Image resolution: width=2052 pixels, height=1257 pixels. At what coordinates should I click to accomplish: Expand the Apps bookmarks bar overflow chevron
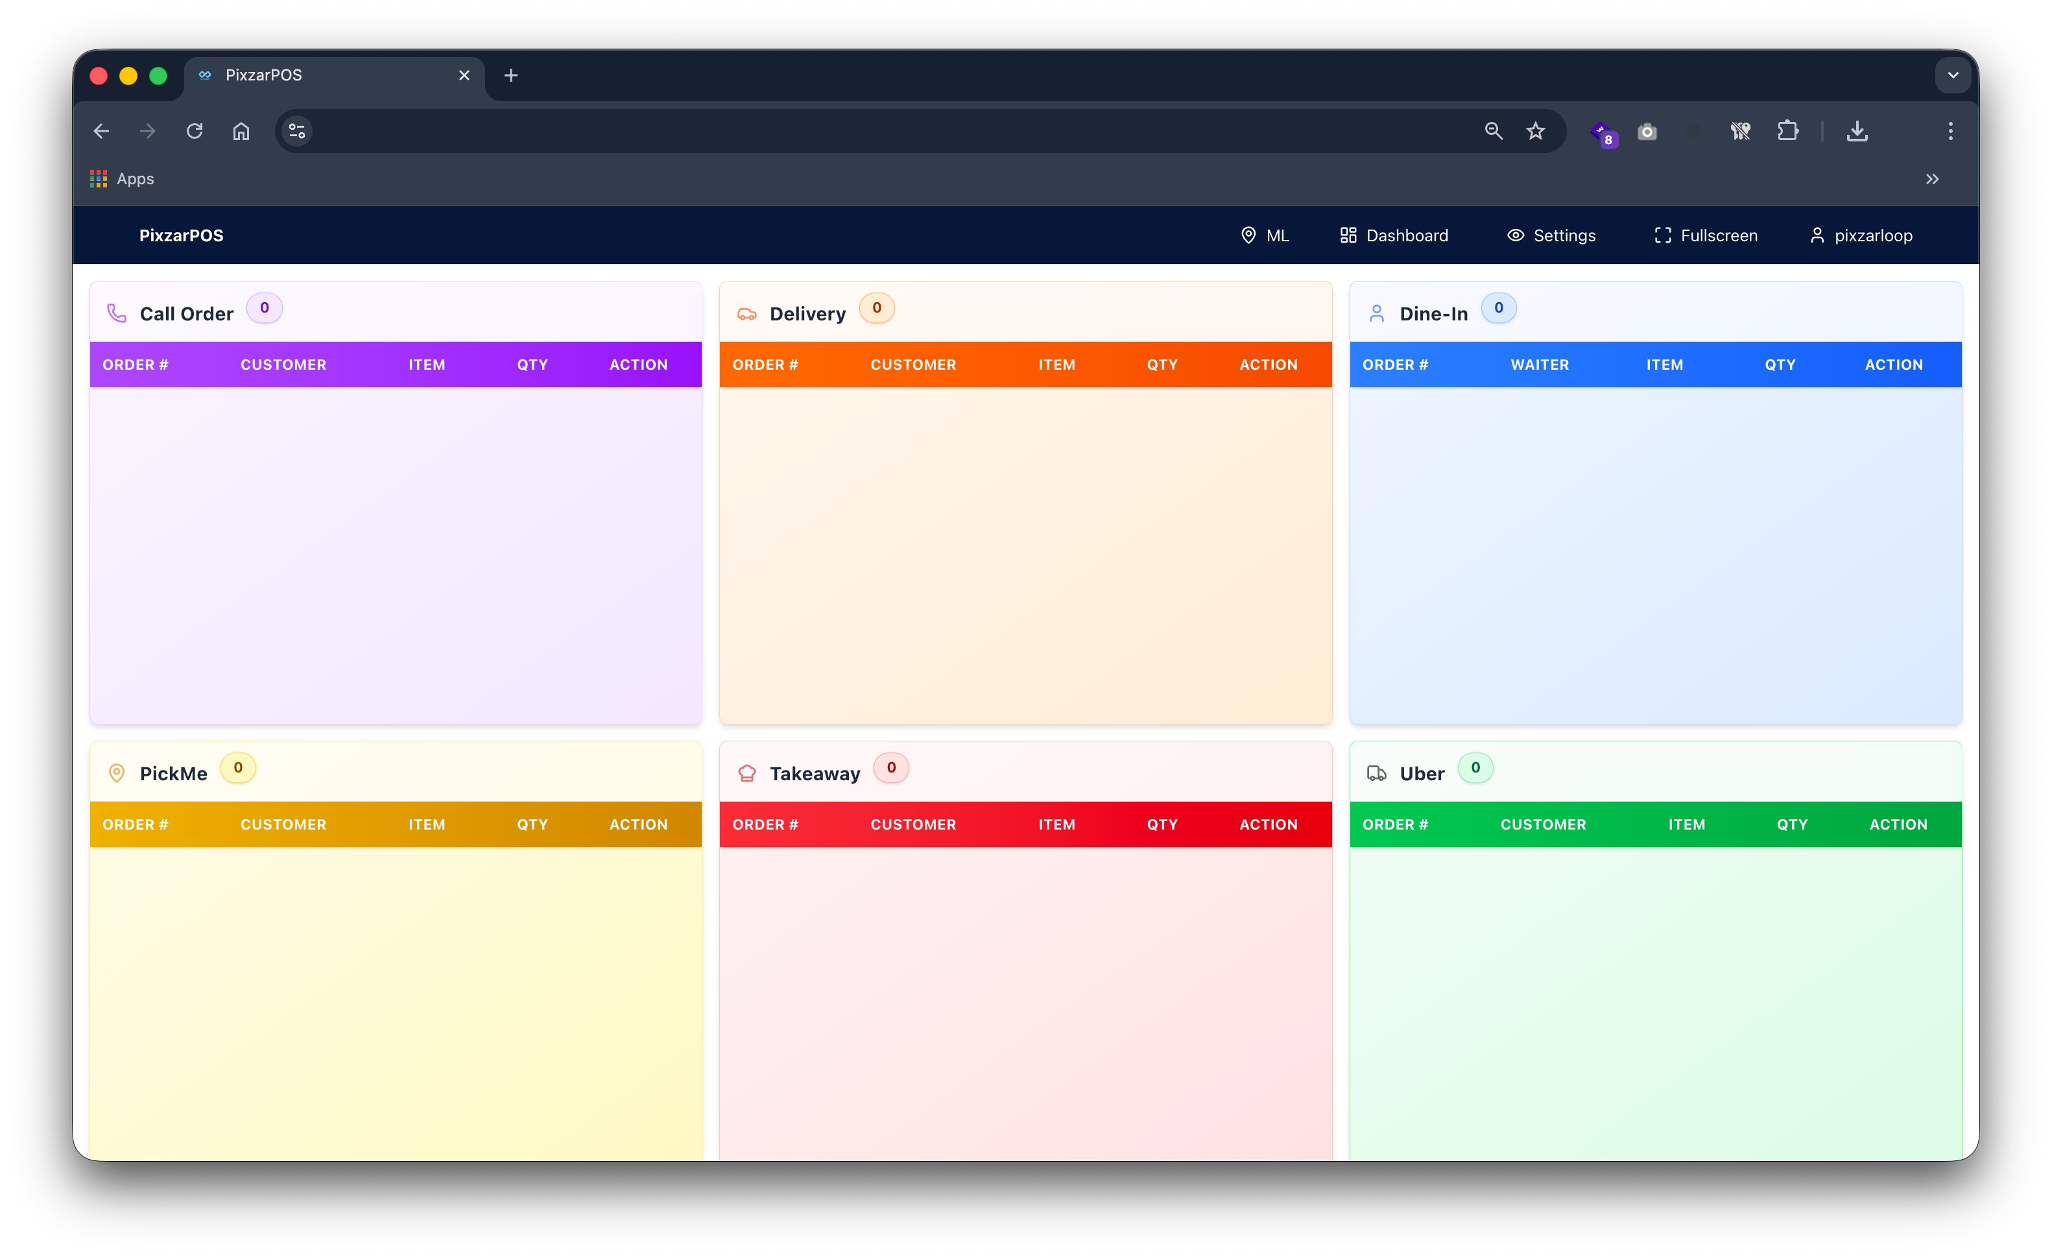click(1933, 178)
